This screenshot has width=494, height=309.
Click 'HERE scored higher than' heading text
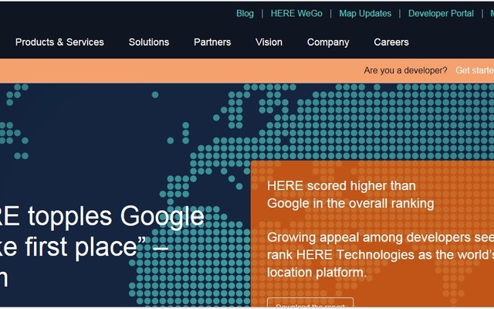341,185
